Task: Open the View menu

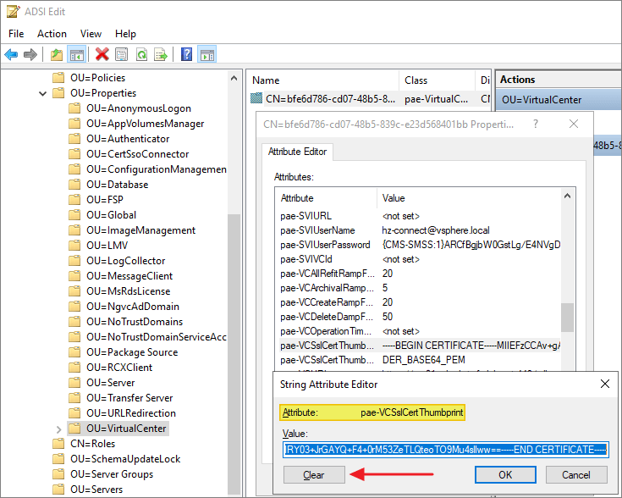Action: point(91,34)
